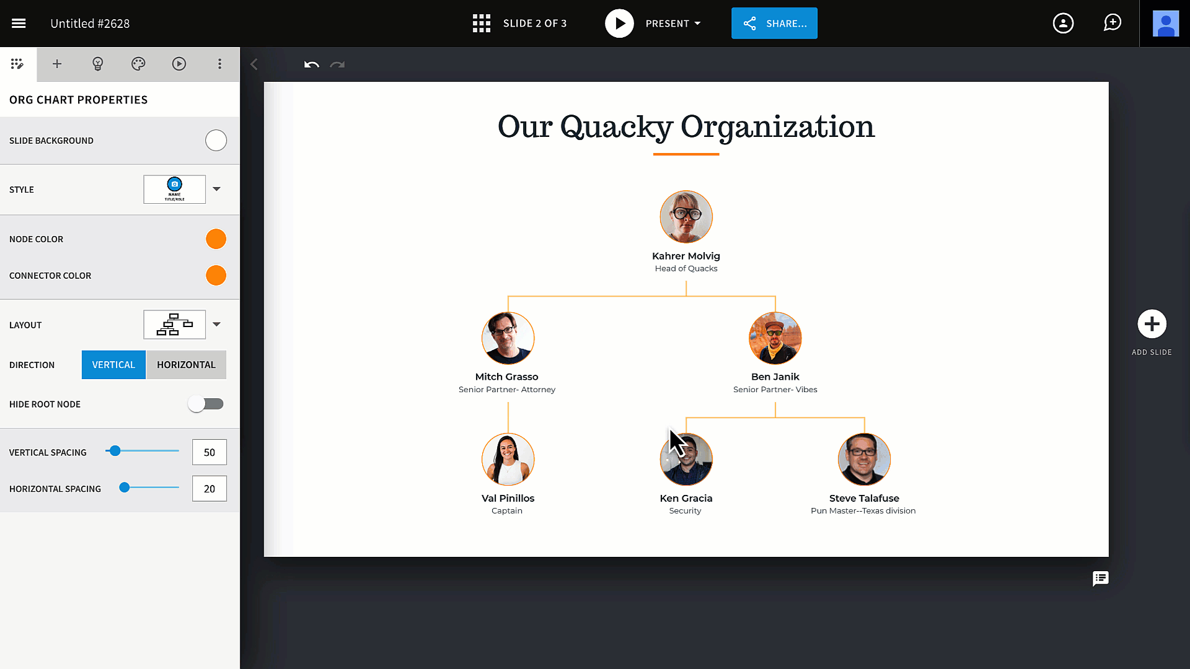The width and height of the screenshot is (1190, 669).
Task: Select Ken Gracia's photo node
Action: tap(686, 459)
